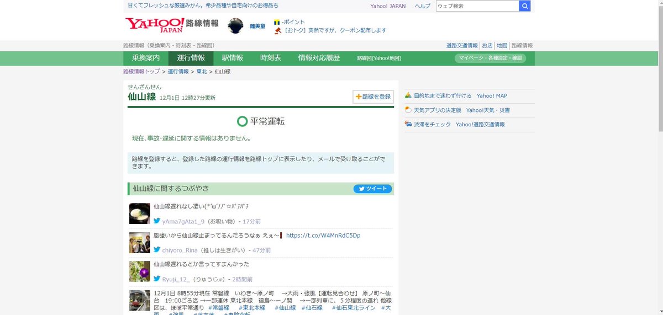This screenshot has width=663, height=315.
Task: Click the 路線情報トップ breadcrumb link
Action: 141,72
